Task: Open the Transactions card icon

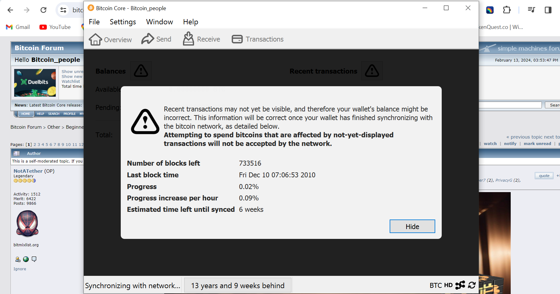Action: pyautogui.click(x=237, y=39)
